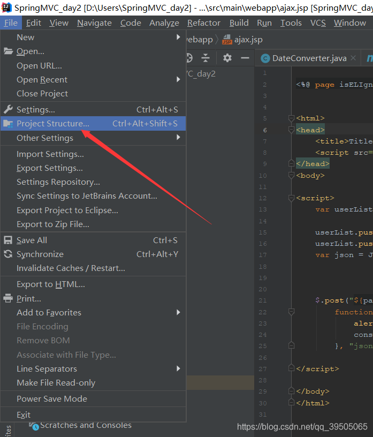
Task: Click Scratches and Consoles icon
Action: [34, 426]
